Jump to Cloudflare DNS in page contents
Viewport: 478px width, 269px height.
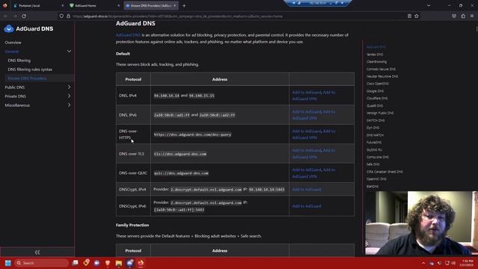pyautogui.click(x=377, y=98)
